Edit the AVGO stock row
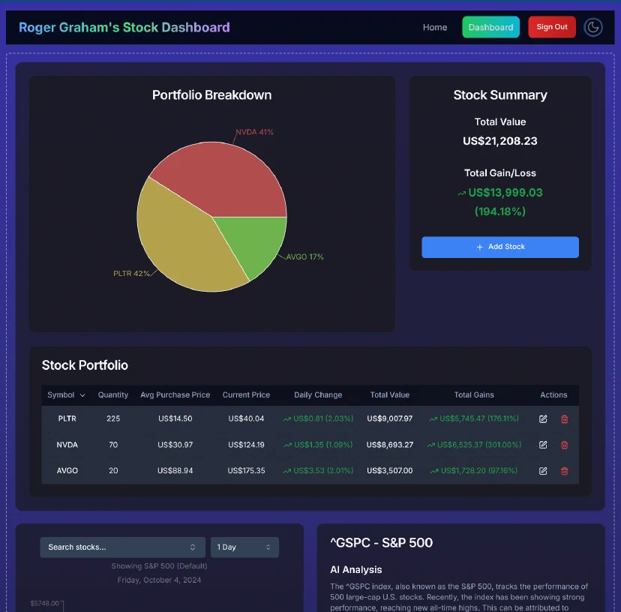Image resolution: width=621 pixels, height=612 pixels. tap(543, 470)
